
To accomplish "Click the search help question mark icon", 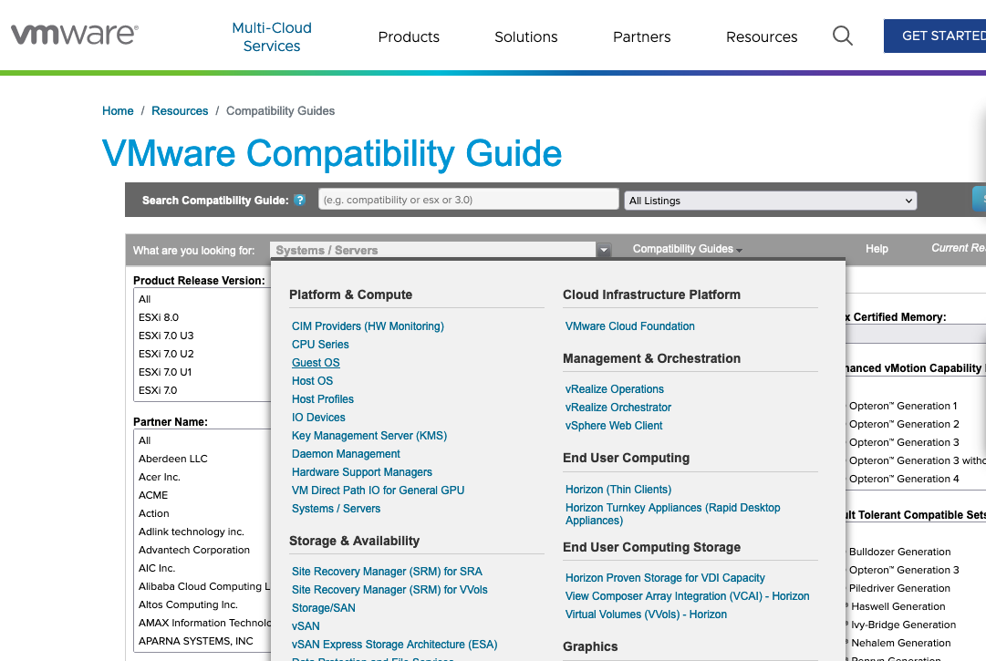I will pyautogui.click(x=300, y=200).
